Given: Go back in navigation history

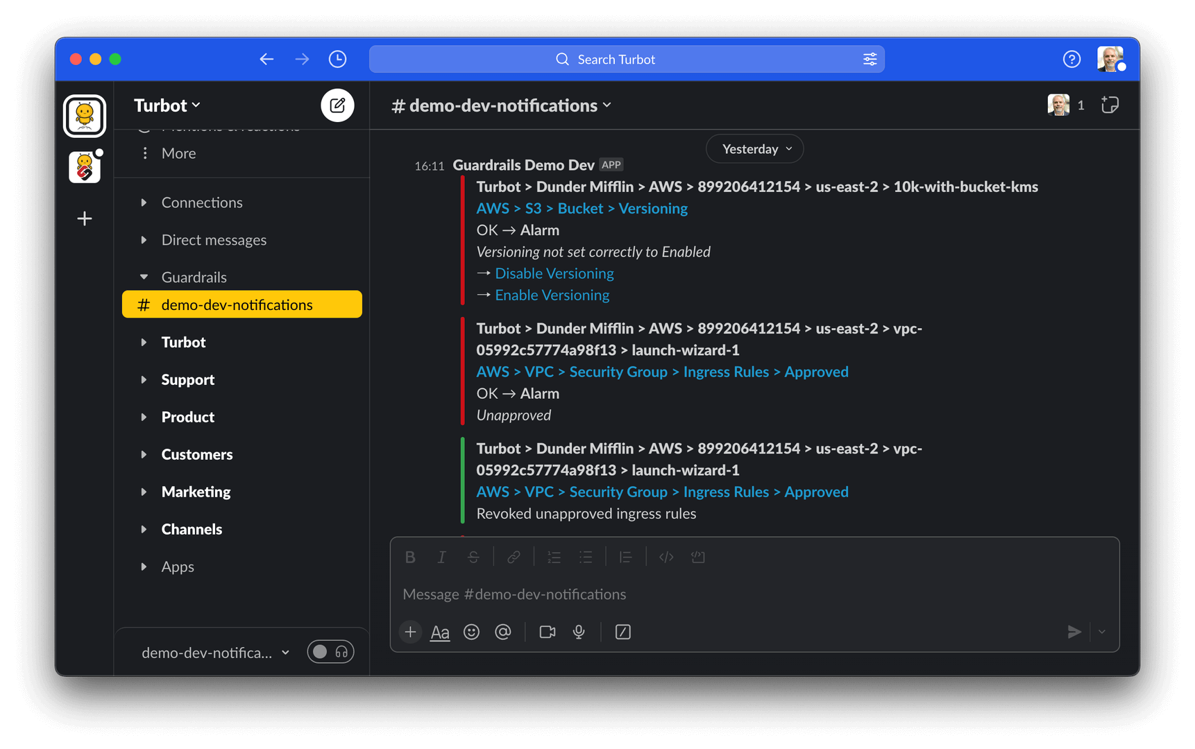Looking at the screenshot, I should coord(266,60).
